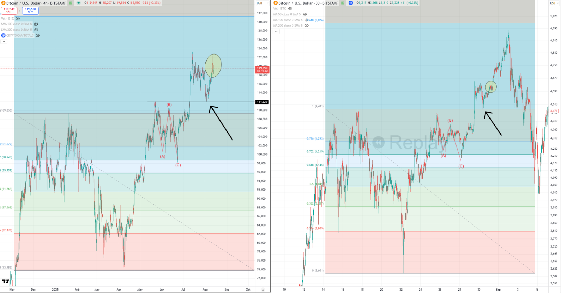Click the +11 (+0.33%) change value
This screenshot has height=293, width=561.
coord(410,3)
